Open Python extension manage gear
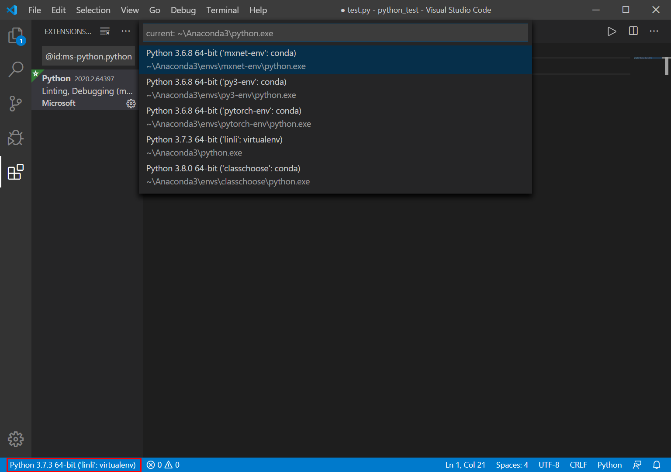 131,104
